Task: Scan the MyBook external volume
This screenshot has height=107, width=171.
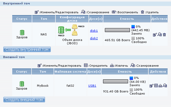Action: [165, 85]
